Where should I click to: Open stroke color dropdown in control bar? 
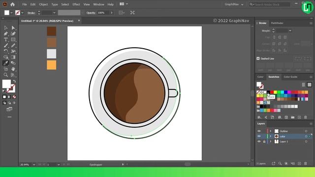pyautogui.click(x=22, y=13)
